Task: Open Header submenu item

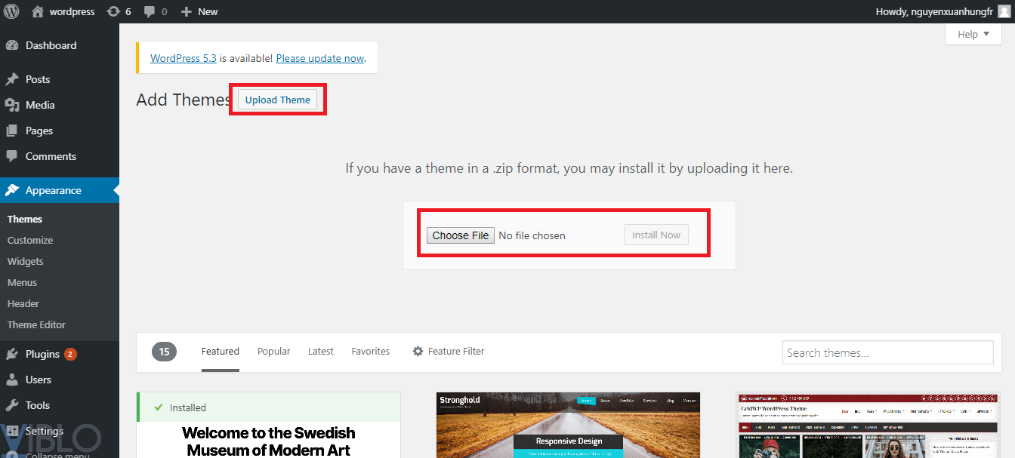Action: [x=23, y=303]
